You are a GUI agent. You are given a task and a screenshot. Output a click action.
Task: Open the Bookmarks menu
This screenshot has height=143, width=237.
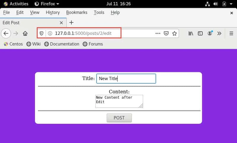[77, 12]
